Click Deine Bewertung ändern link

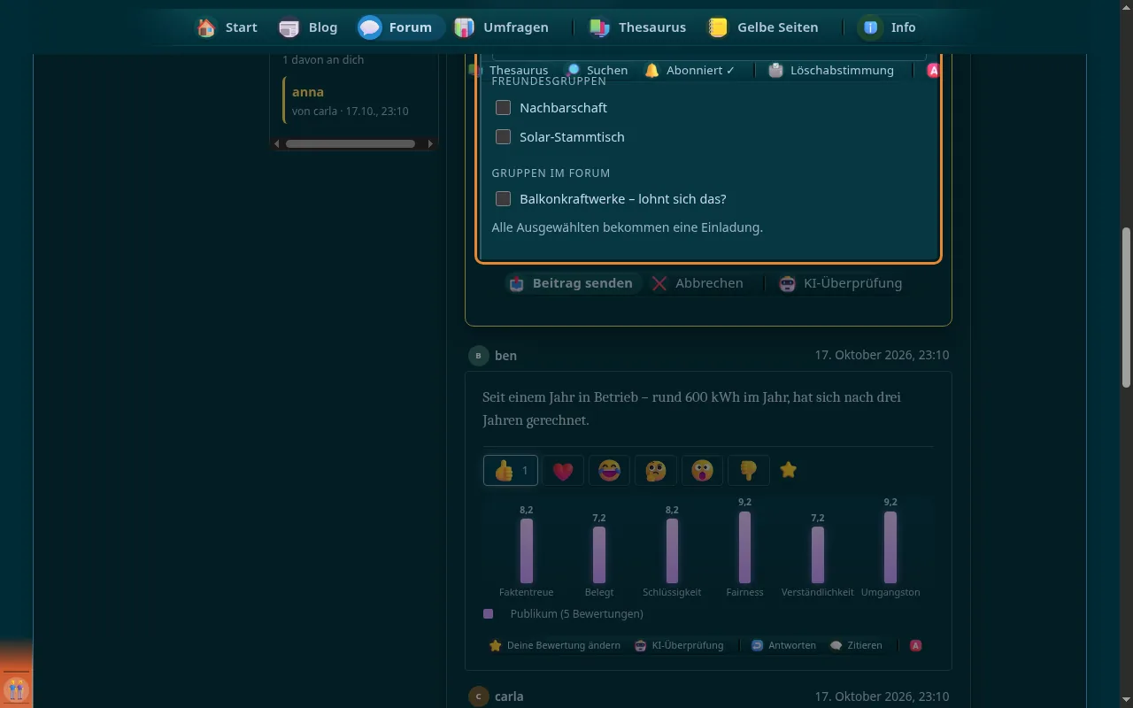tap(555, 645)
